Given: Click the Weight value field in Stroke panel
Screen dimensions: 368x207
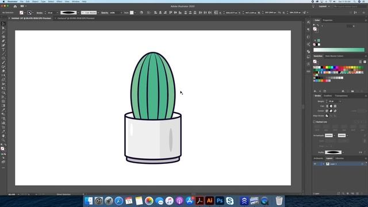Looking at the screenshot, I should coord(333,101).
